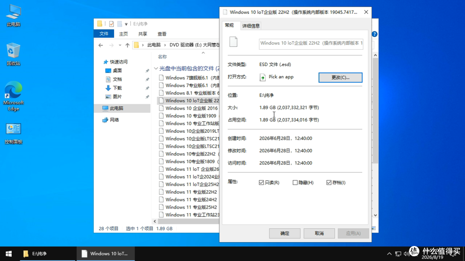Open 下载 in the quick access list

pos(117,88)
